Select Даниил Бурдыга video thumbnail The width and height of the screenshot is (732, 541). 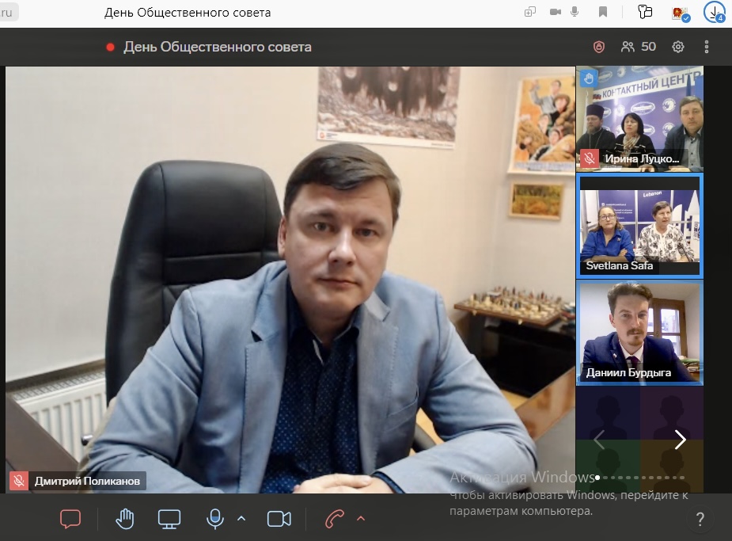639,333
